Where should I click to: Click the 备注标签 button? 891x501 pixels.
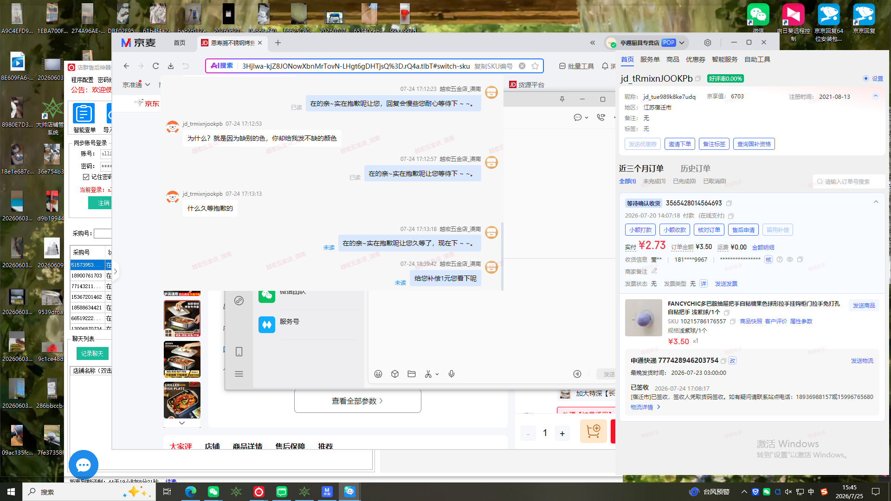(x=714, y=144)
